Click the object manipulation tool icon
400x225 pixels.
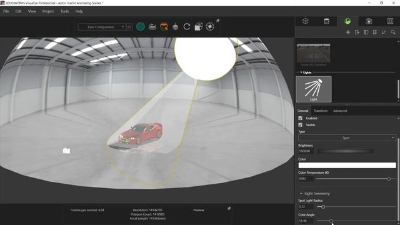175,26
